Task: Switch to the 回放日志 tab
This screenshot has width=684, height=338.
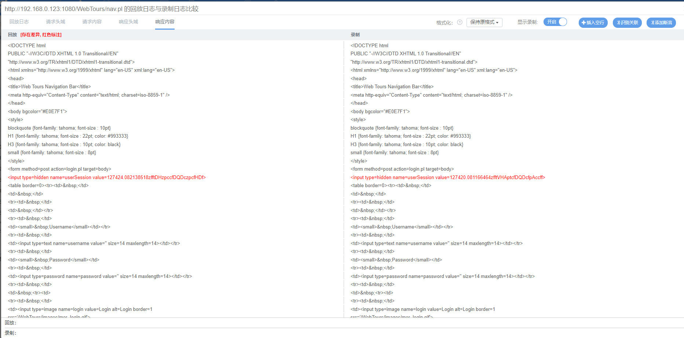Action: click(x=19, y=22)
